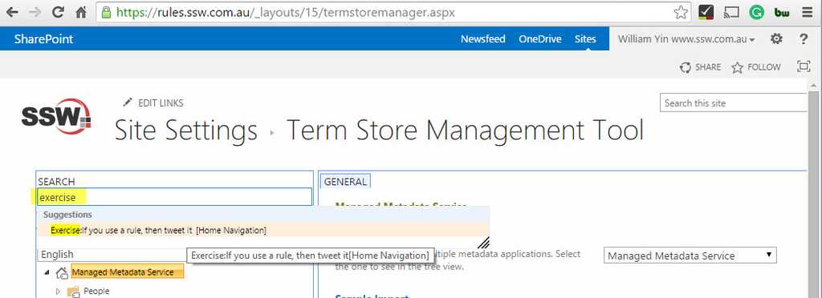
Task: Click the Edit Links pencil icon
Action: [128, 102]
